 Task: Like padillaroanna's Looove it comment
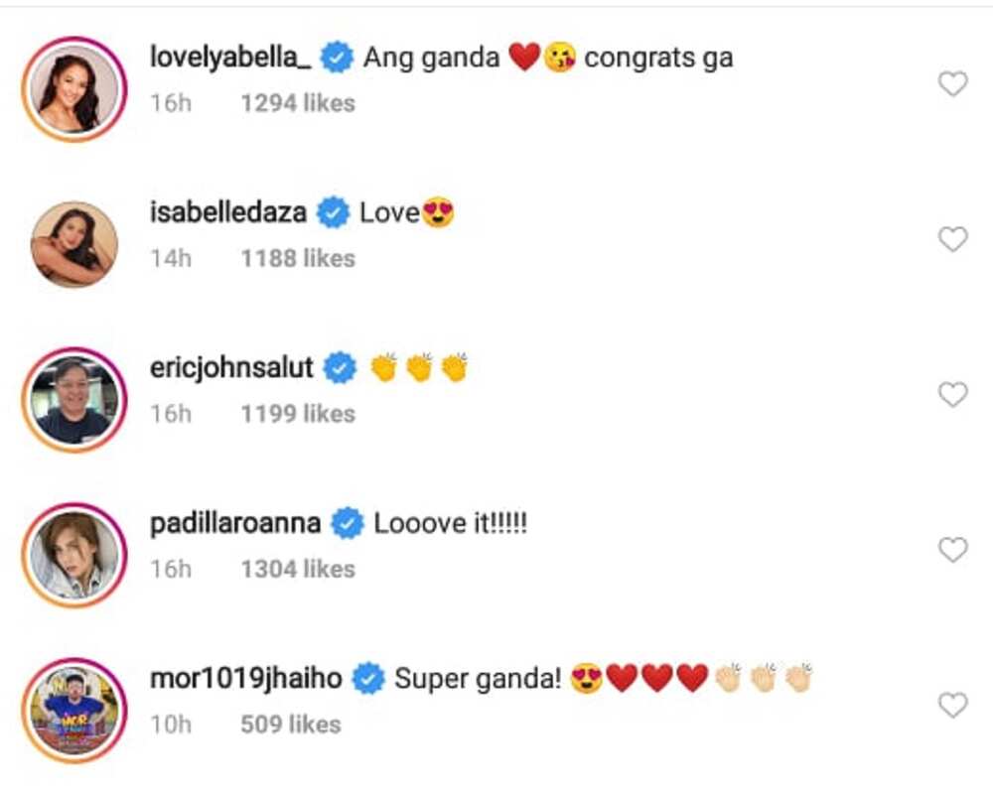click(x=952, y=550)
